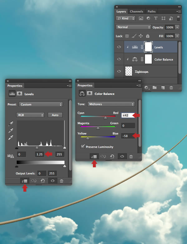The image size is (187, 244).
Task: Create new adjustment layer icon in Layers panel
Action: pyautogui.click(x=146, y=88)
